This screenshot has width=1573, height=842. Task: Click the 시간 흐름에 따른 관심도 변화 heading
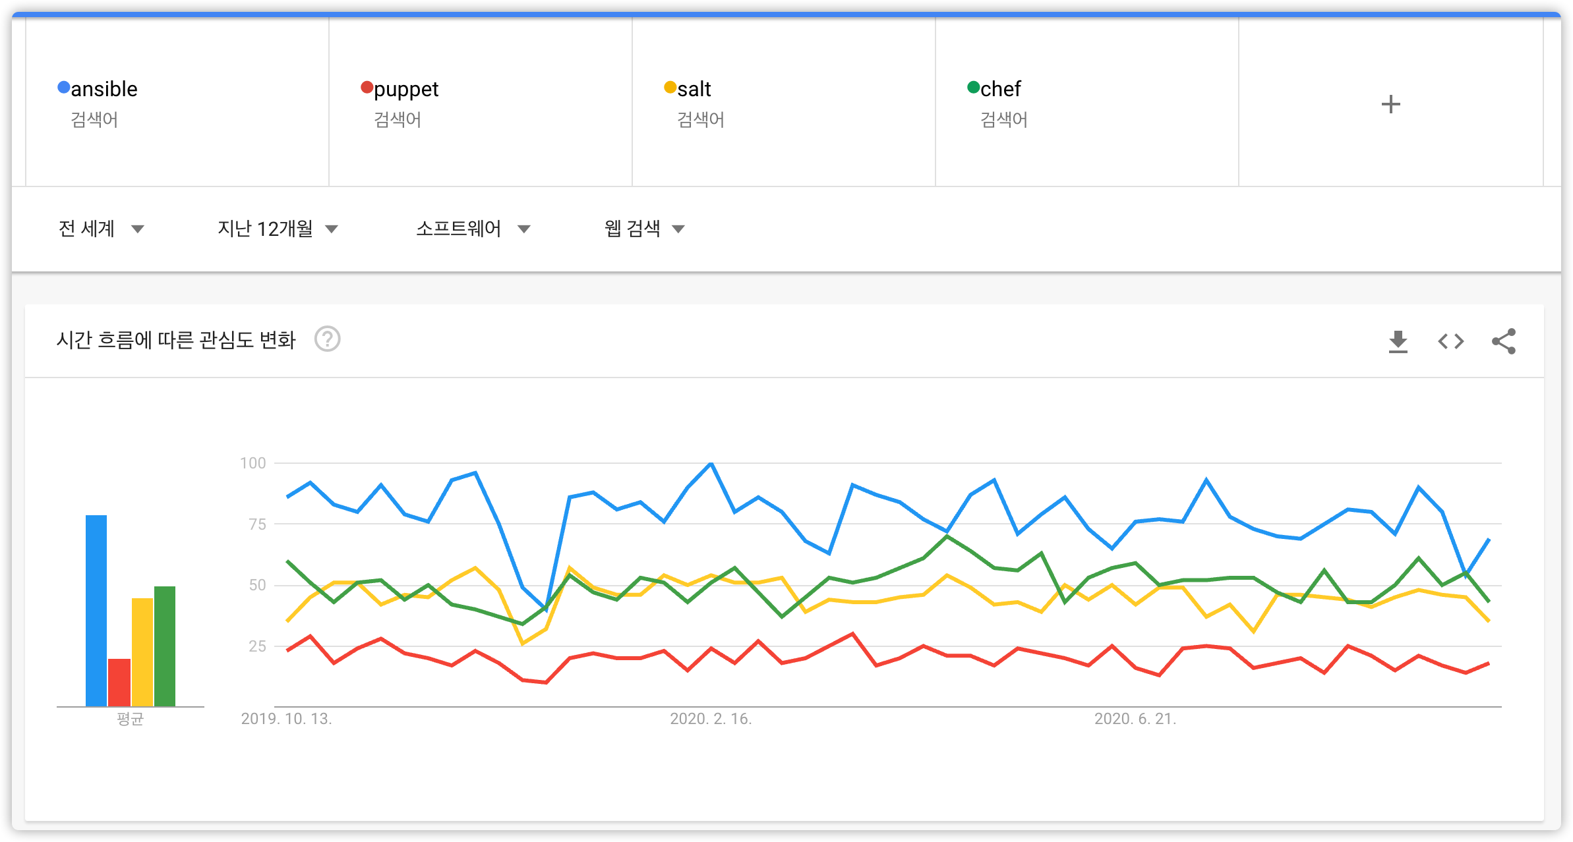tap(176, 340)
